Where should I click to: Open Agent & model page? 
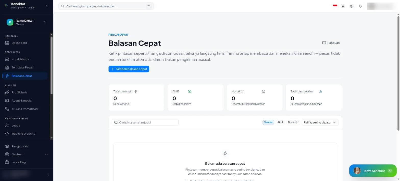[x=25, y=101]
